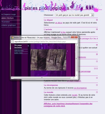Viewport: 105px width, 114px height.
Task: Click the 'Un petit garçon' combo box
Action: coord(74,15)
